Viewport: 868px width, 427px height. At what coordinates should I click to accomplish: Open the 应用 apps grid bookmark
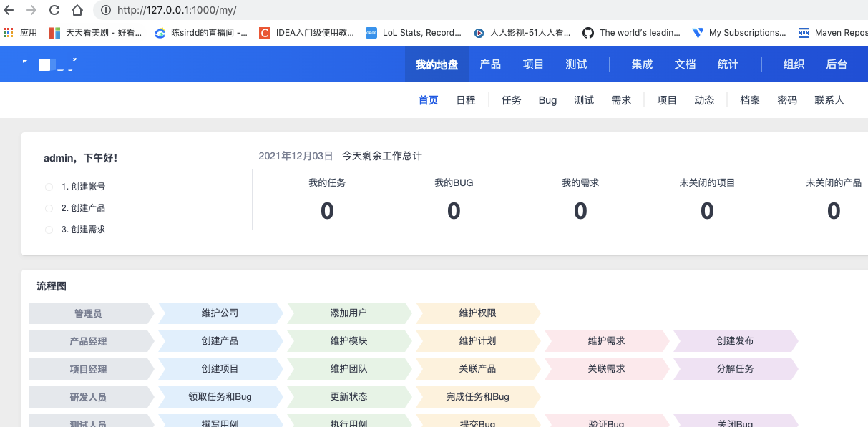coord(20,33)
